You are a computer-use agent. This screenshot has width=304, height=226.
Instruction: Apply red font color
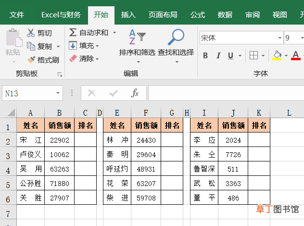[296, 55]
